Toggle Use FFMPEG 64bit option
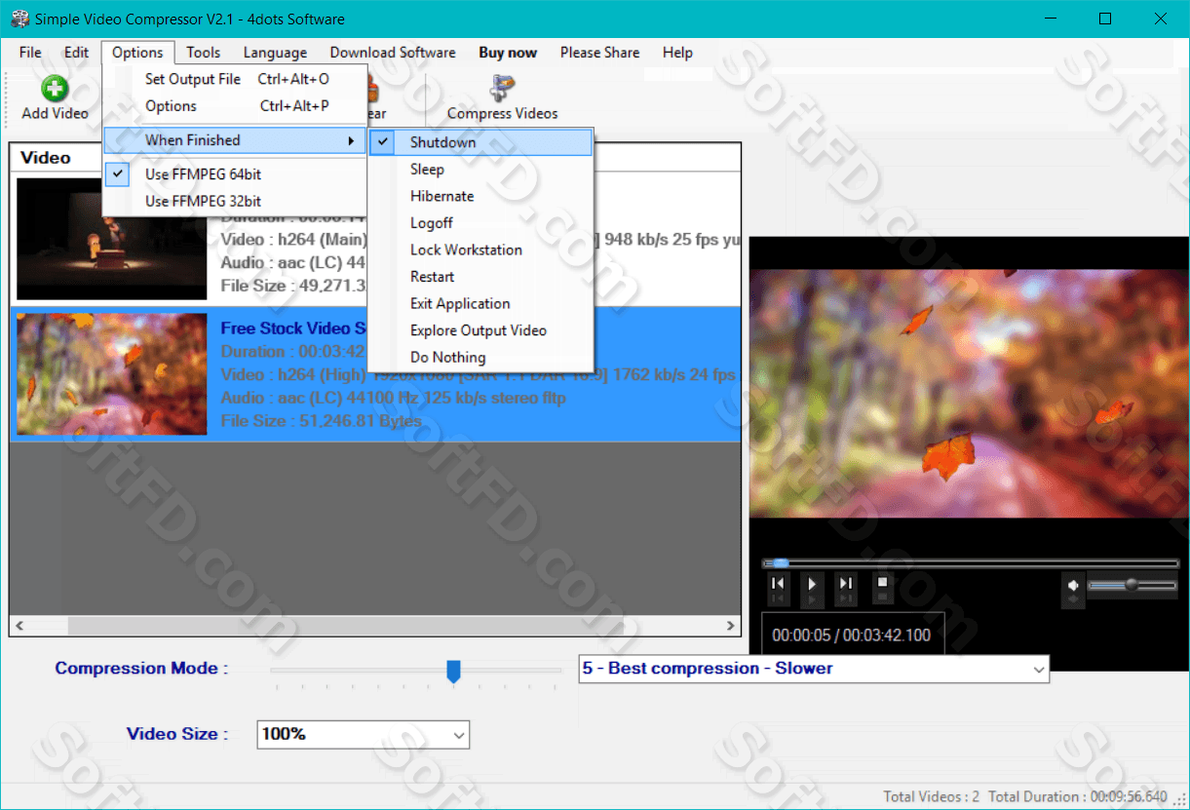1190x810 pixels. [x=234, y=174]
